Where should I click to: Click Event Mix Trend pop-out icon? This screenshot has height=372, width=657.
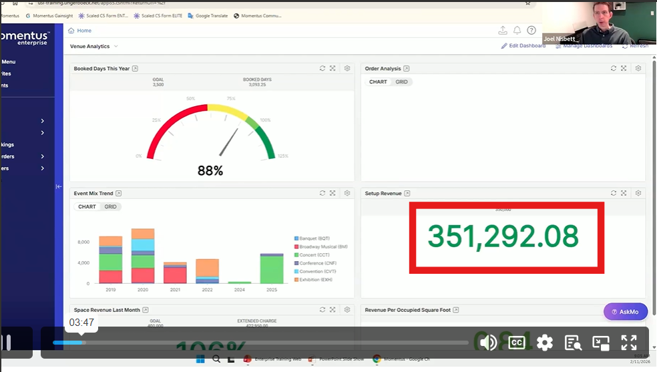pos(119,194)
